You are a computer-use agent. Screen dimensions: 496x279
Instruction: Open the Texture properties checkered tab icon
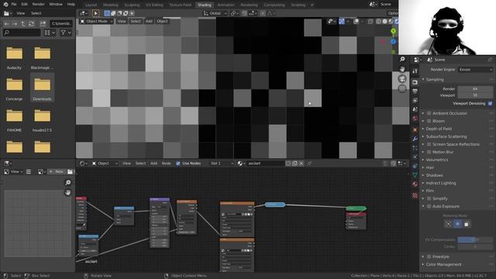(x=415, y=195)
